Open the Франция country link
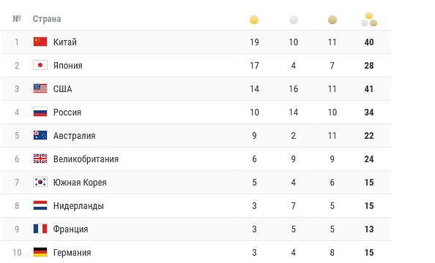The image size is (435, 263). [71, 229]
